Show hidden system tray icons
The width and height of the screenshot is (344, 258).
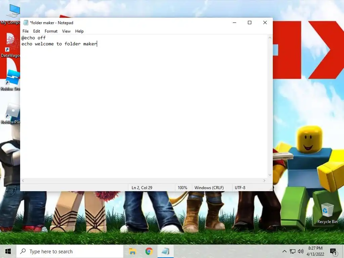coord(284,251)
